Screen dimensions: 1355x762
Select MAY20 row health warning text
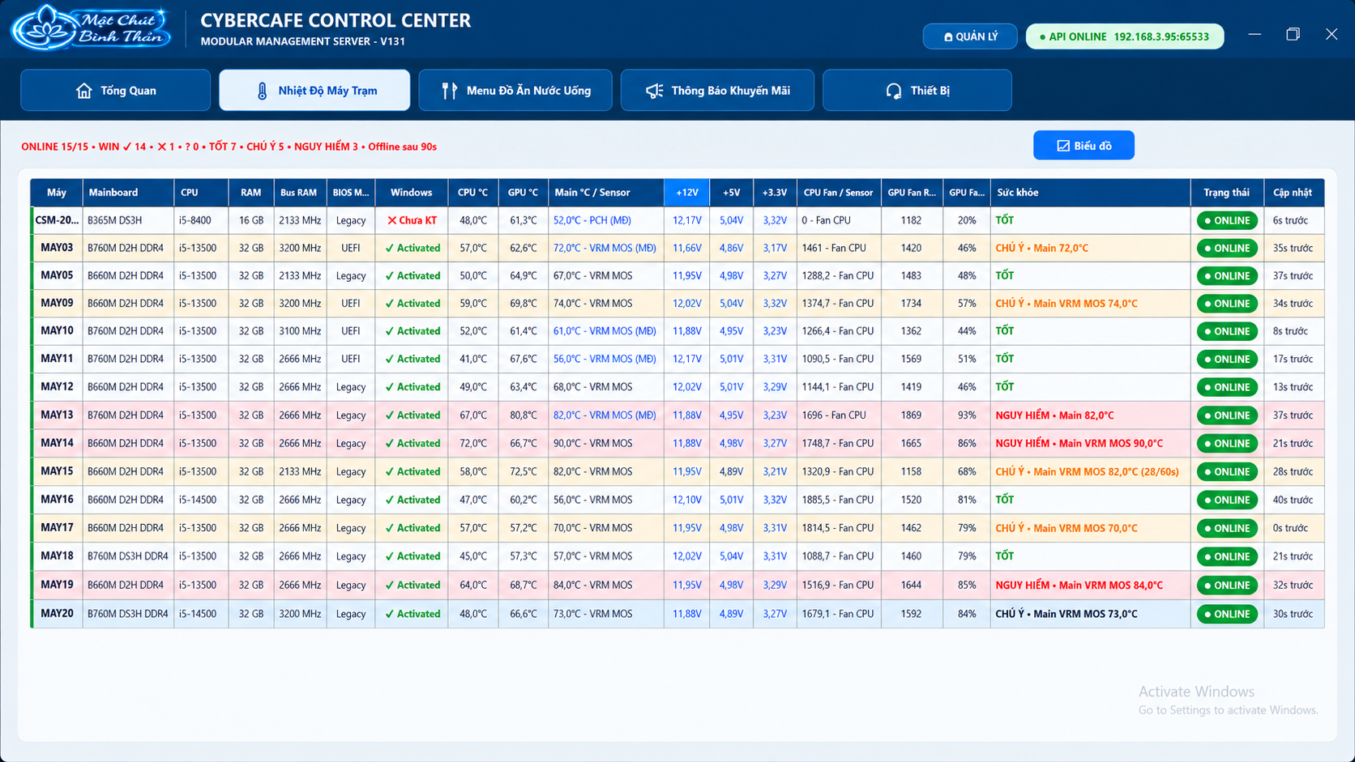[x=1066, y=614]
